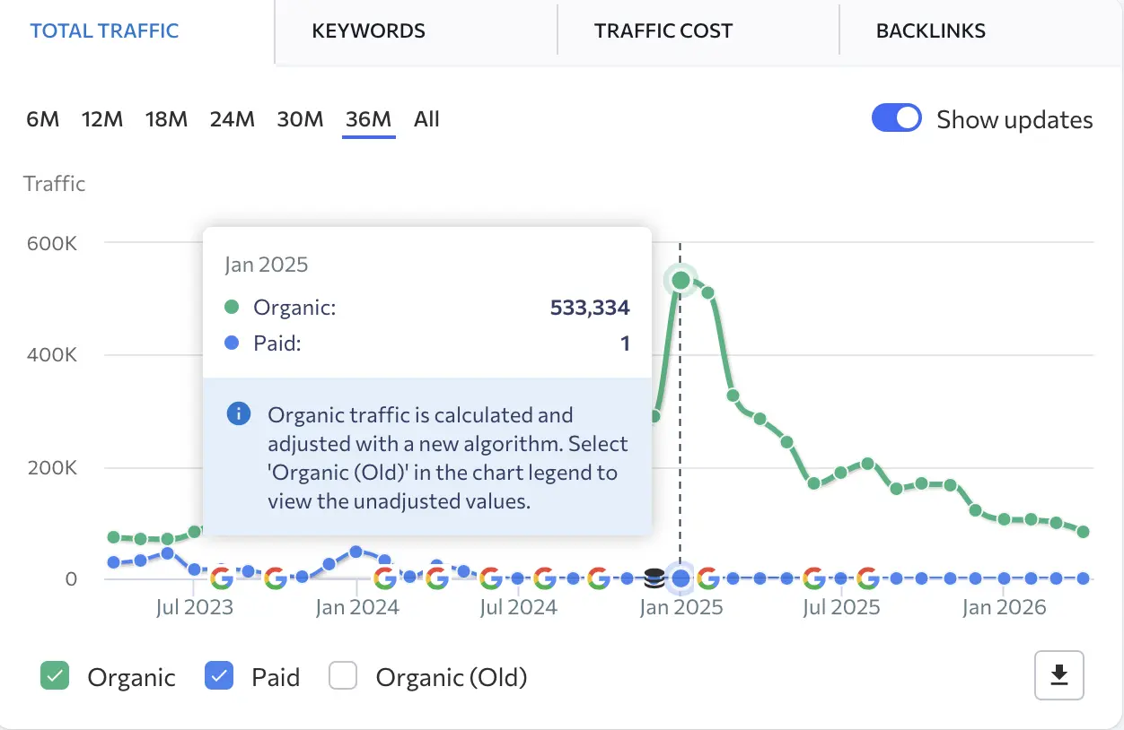Select the All time range
Image resolution: width=1124 pixels, height=730 pixels.
click(426, 118)
